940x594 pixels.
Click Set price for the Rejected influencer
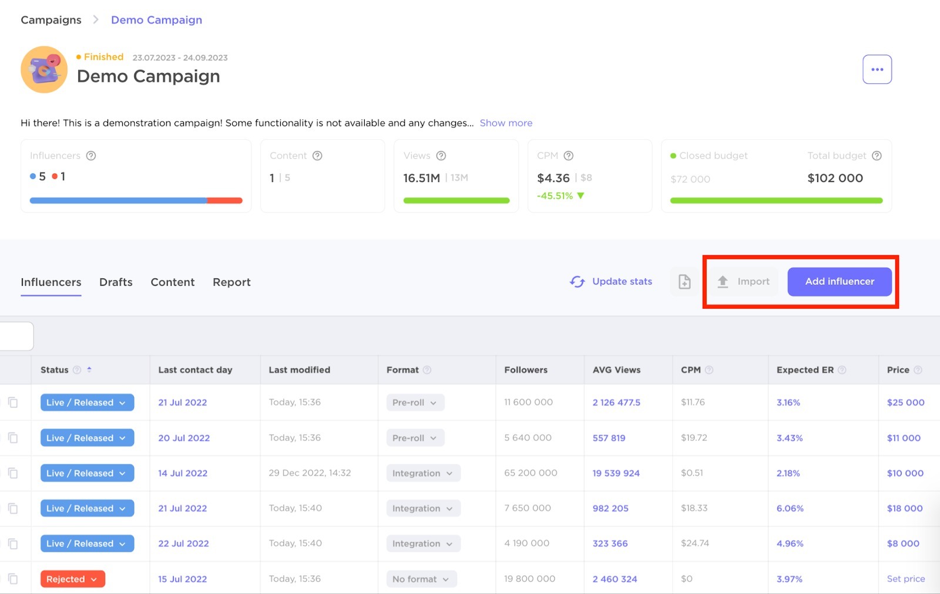pos(905,579)
